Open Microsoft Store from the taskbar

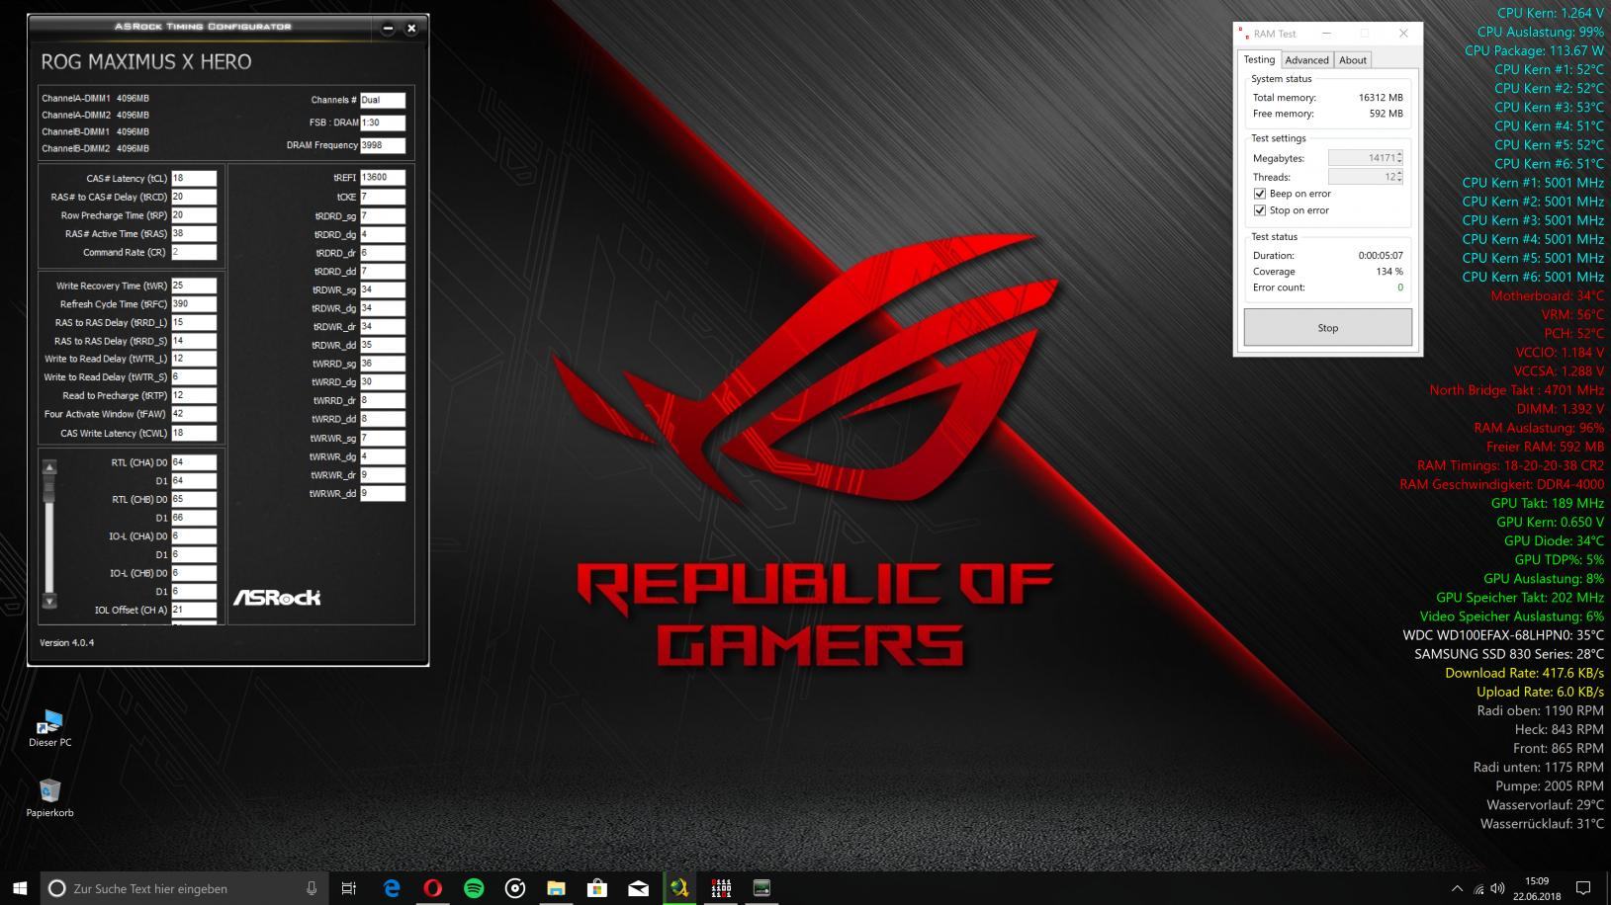click(x=597, y=888)
